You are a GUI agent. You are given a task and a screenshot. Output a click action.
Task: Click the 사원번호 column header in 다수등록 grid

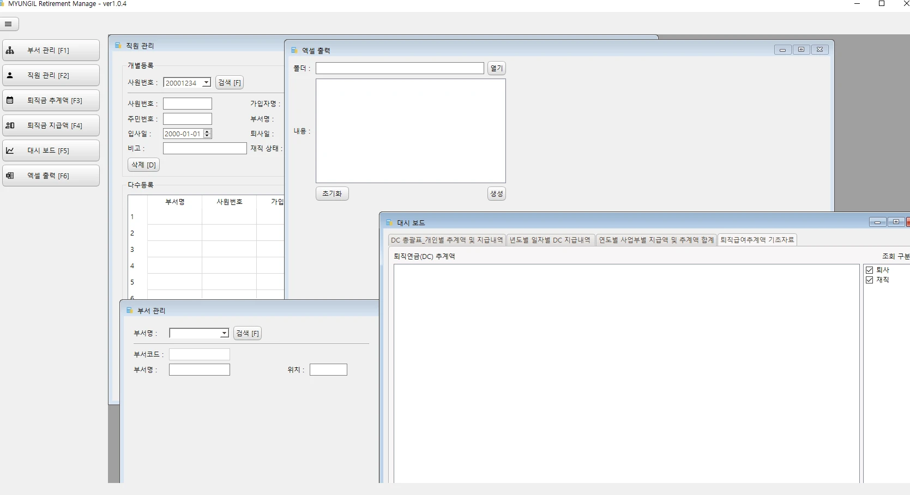point(230,202)
